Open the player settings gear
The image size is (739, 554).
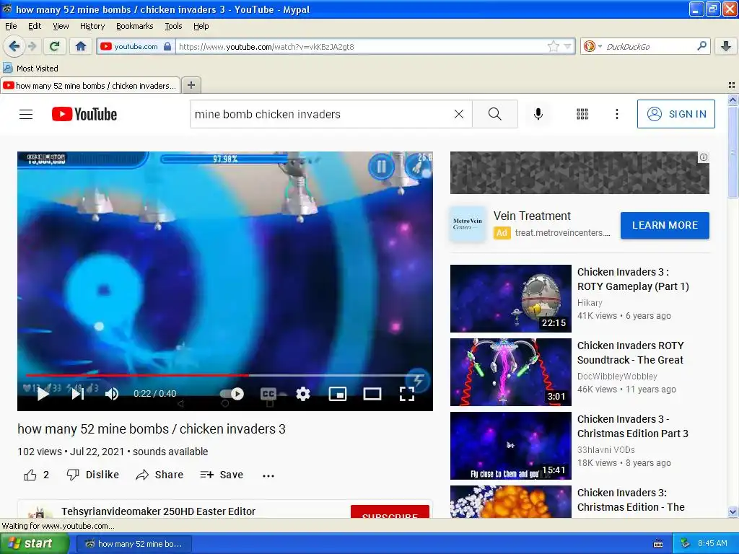(302, 394)
